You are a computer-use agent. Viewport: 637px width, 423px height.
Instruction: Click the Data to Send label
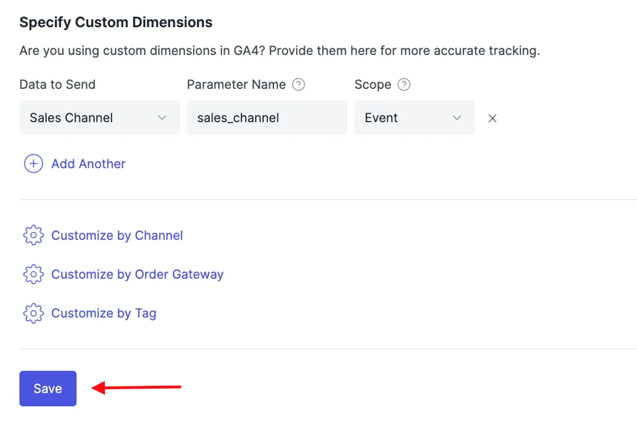click(57, 85)
